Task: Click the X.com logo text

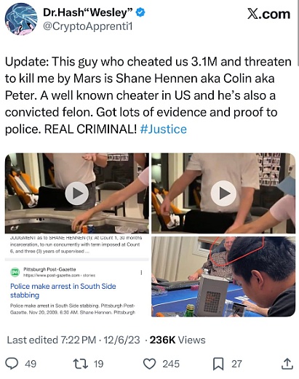Action: click(x=268, y=14)
